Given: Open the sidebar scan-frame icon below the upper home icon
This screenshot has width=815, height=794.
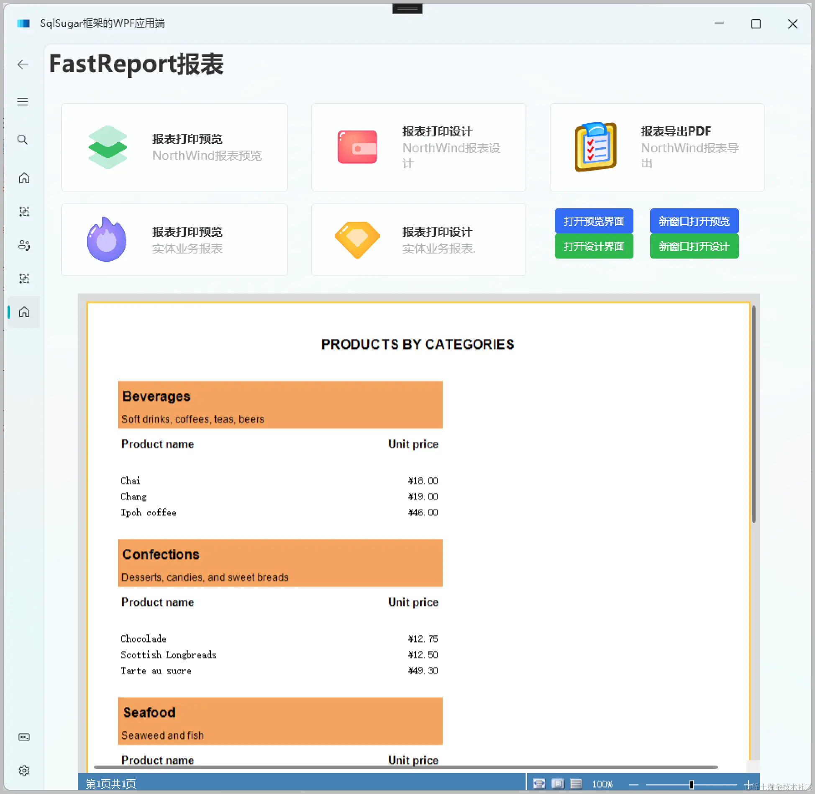Looking at the screenshot, I should pyautogui.click(x=24, y=212).
